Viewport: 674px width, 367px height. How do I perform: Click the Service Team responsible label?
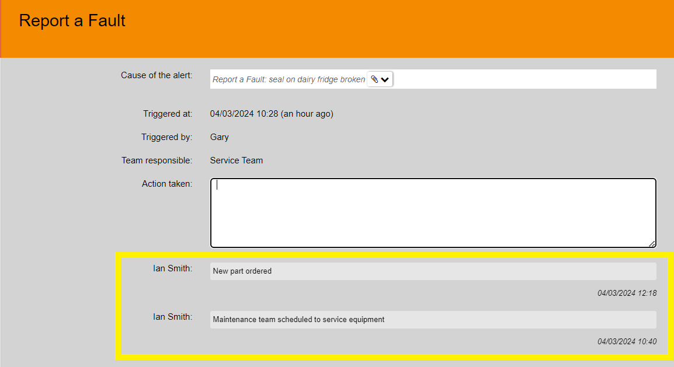237,160
